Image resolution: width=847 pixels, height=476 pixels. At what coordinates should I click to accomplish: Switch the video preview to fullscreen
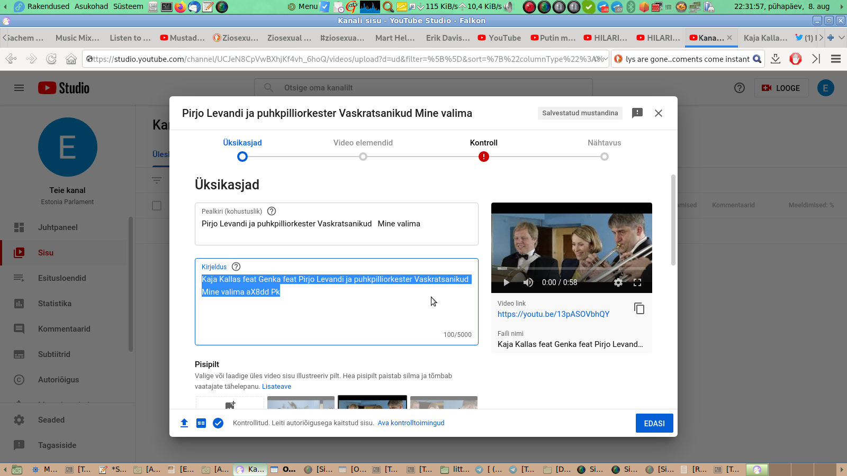pyautogui.click(x=637, y=282)
